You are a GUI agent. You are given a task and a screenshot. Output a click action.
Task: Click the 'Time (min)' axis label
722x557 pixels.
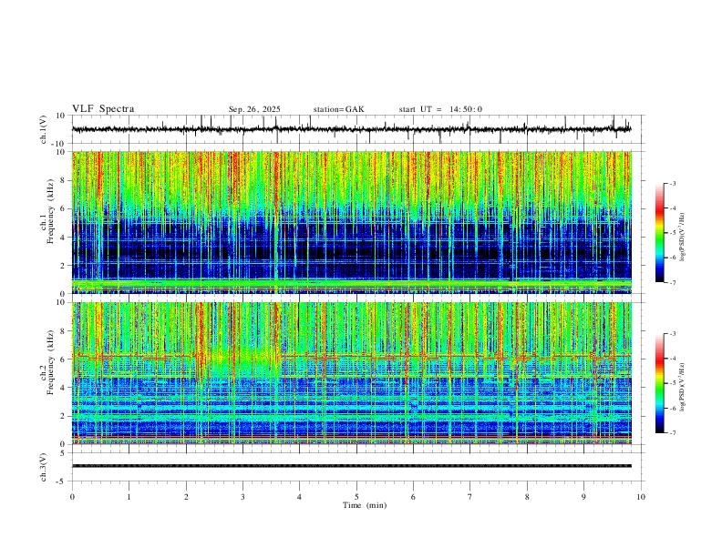(x=365, y=505)
